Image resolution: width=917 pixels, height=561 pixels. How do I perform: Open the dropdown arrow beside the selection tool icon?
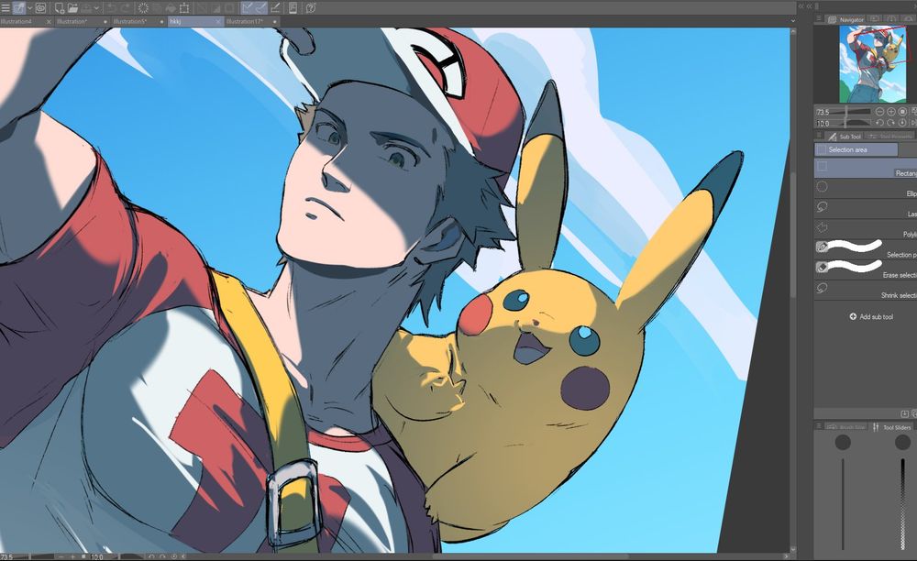click(29, 8)
